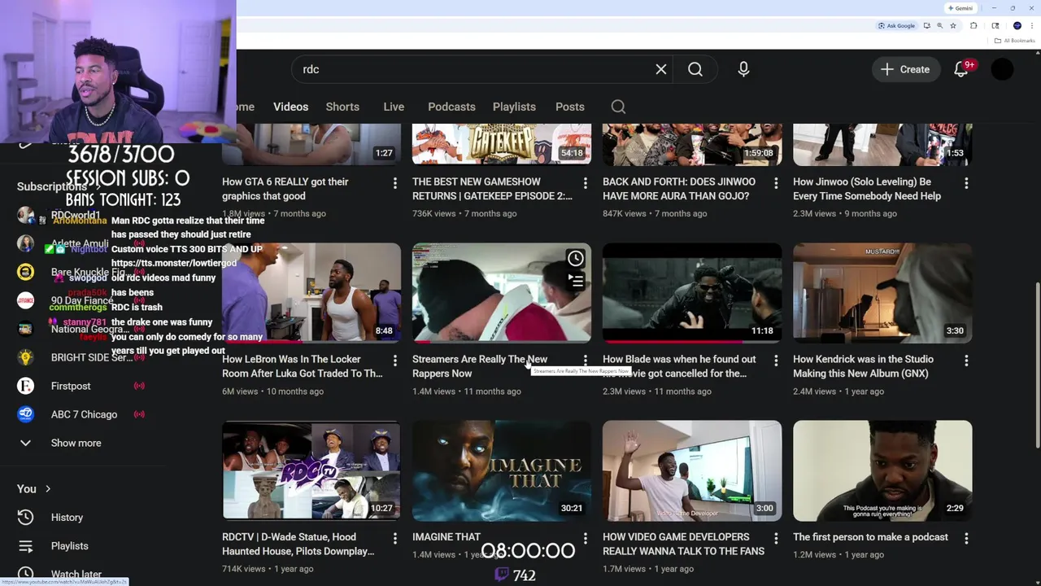Open options for Kendrick Studio GNX video
The image size is (1041, 586).
pyautogui.click(x=966, y=361)
